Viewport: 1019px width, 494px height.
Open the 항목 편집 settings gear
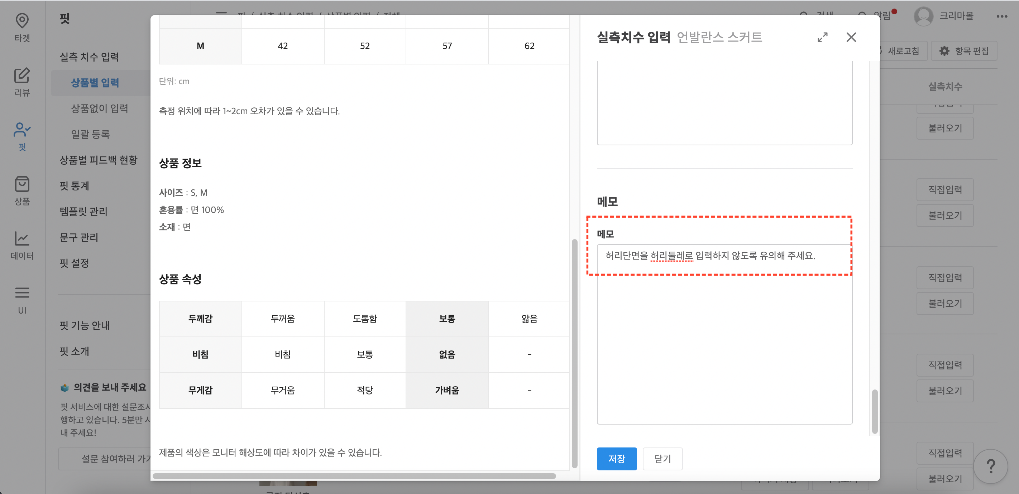964,50
